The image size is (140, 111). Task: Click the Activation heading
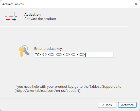pyautogui.click(x=32, y=14)
